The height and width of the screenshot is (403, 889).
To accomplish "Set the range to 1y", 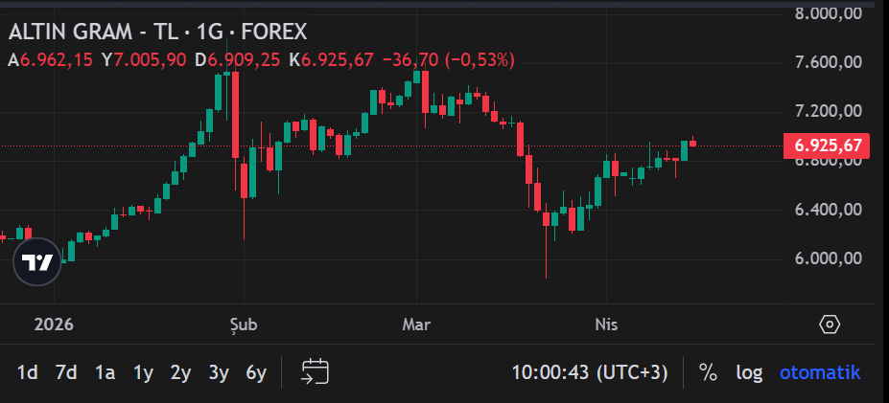I will coord(143,372).
